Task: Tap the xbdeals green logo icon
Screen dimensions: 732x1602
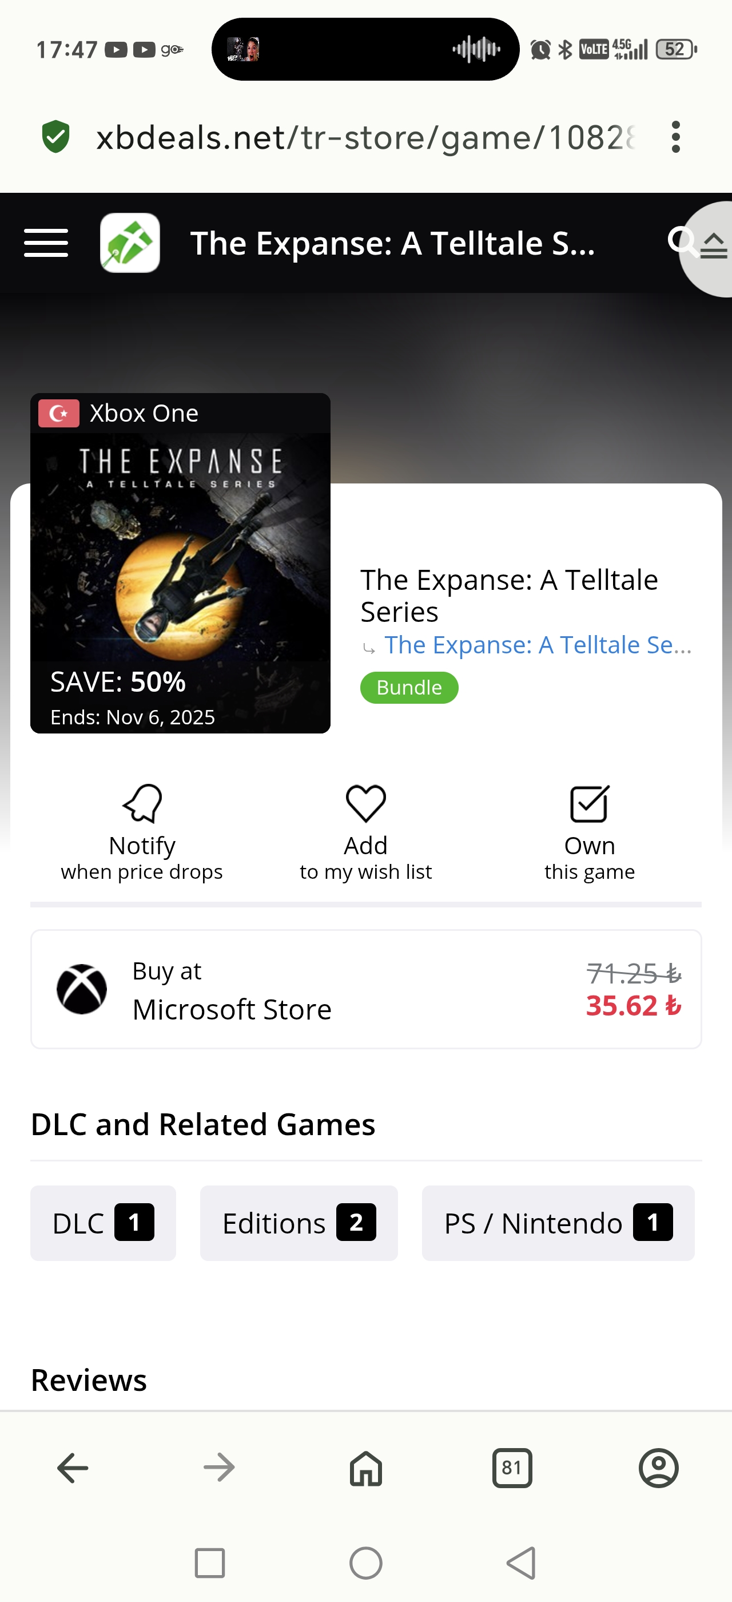Action: [130, 243]
